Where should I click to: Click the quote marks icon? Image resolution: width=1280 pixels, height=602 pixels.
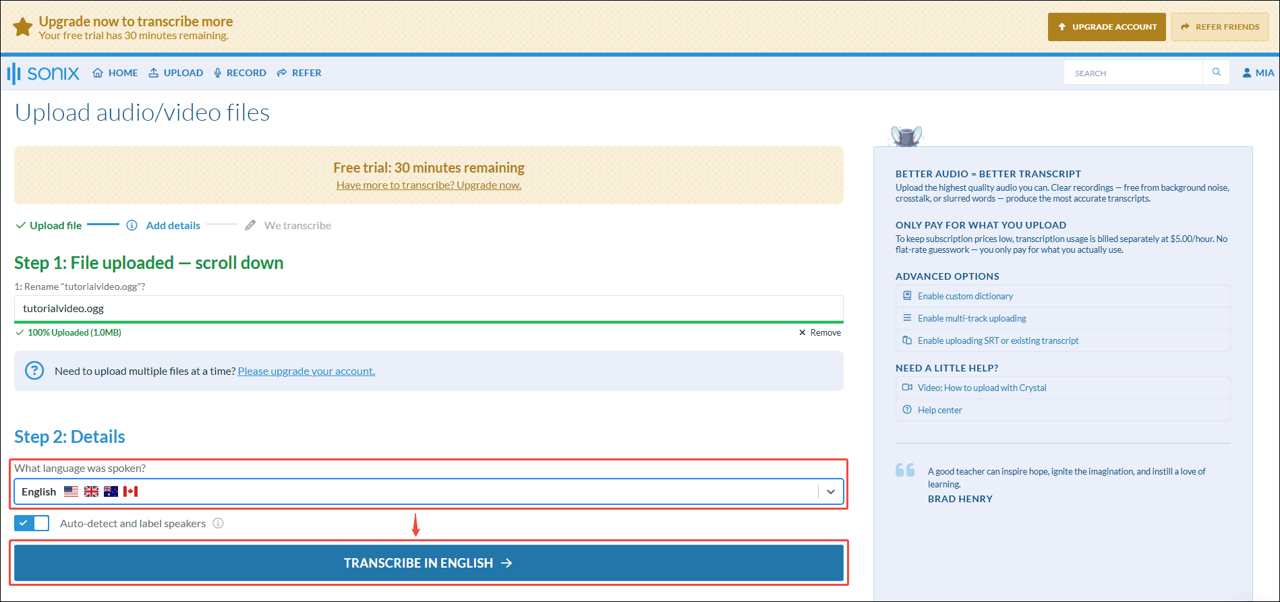[905, 470]
